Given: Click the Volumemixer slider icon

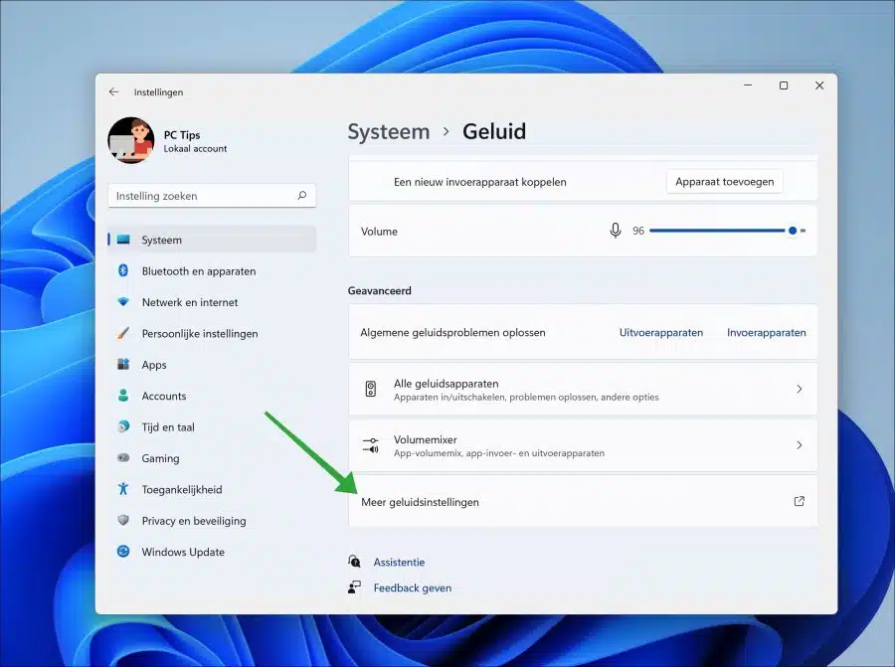Looking at the screenshot, I should [371, 445].
